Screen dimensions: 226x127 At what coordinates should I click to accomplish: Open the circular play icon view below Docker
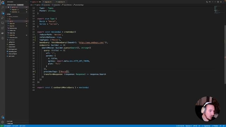point(2,38)
